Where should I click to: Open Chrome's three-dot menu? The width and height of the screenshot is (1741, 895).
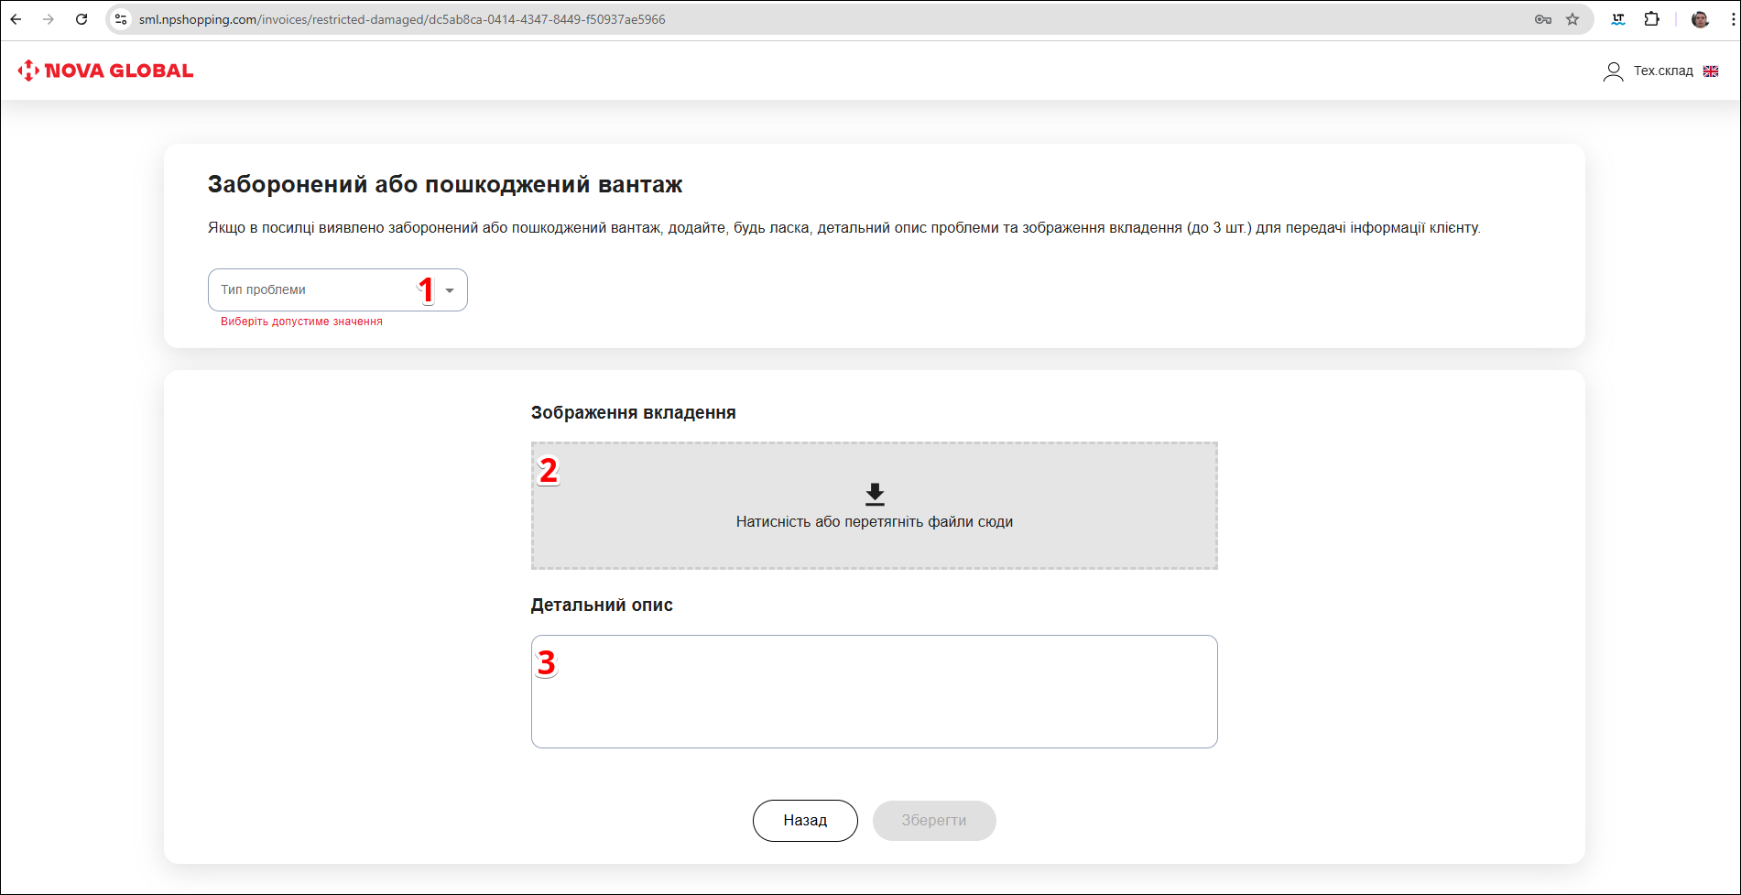1732,19
